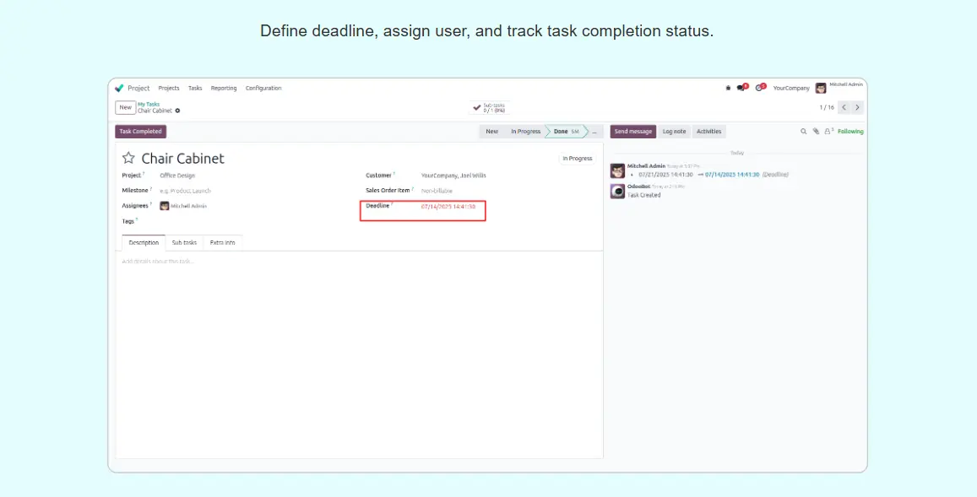Go to next record with right arrow
977x497 pixels.
pos(857,107)
